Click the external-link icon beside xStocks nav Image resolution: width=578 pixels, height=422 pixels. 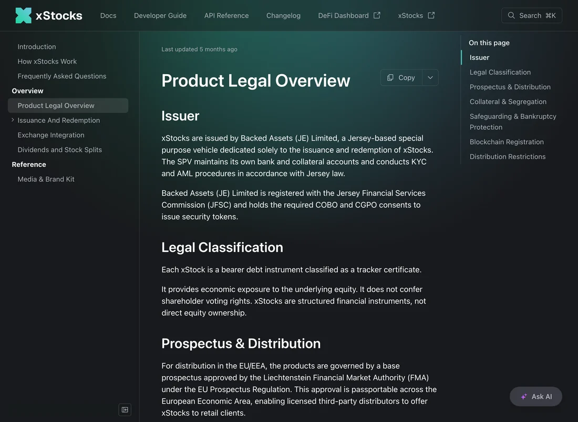(431, 15)
